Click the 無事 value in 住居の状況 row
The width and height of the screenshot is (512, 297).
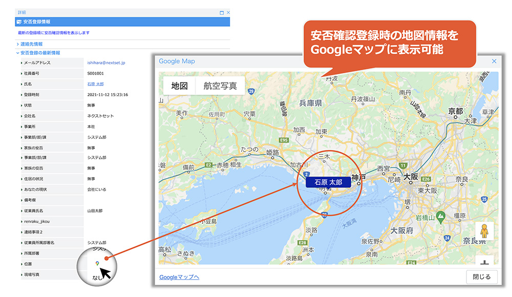(91, 179)
